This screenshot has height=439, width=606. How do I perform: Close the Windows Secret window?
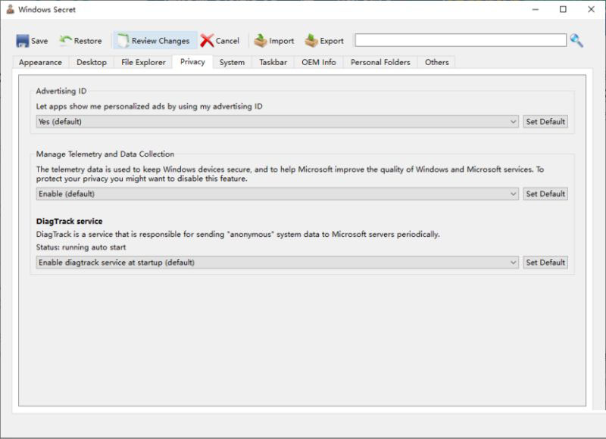tap(592, 9)
